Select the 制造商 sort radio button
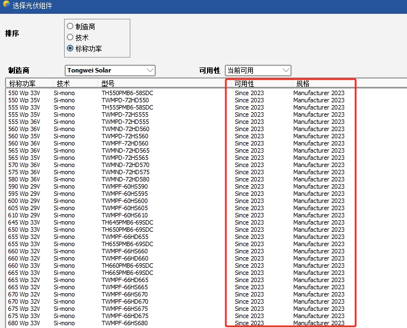407x328 pixels. [70, 26]
